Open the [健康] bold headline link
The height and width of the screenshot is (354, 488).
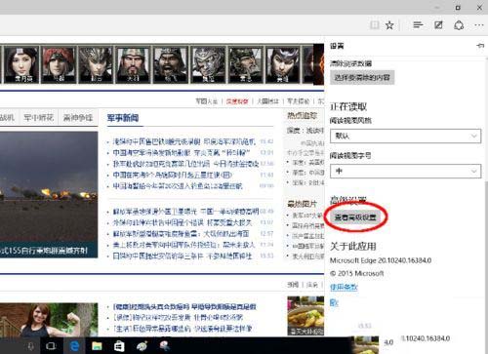pyautogui.click(x=184, y=306)
